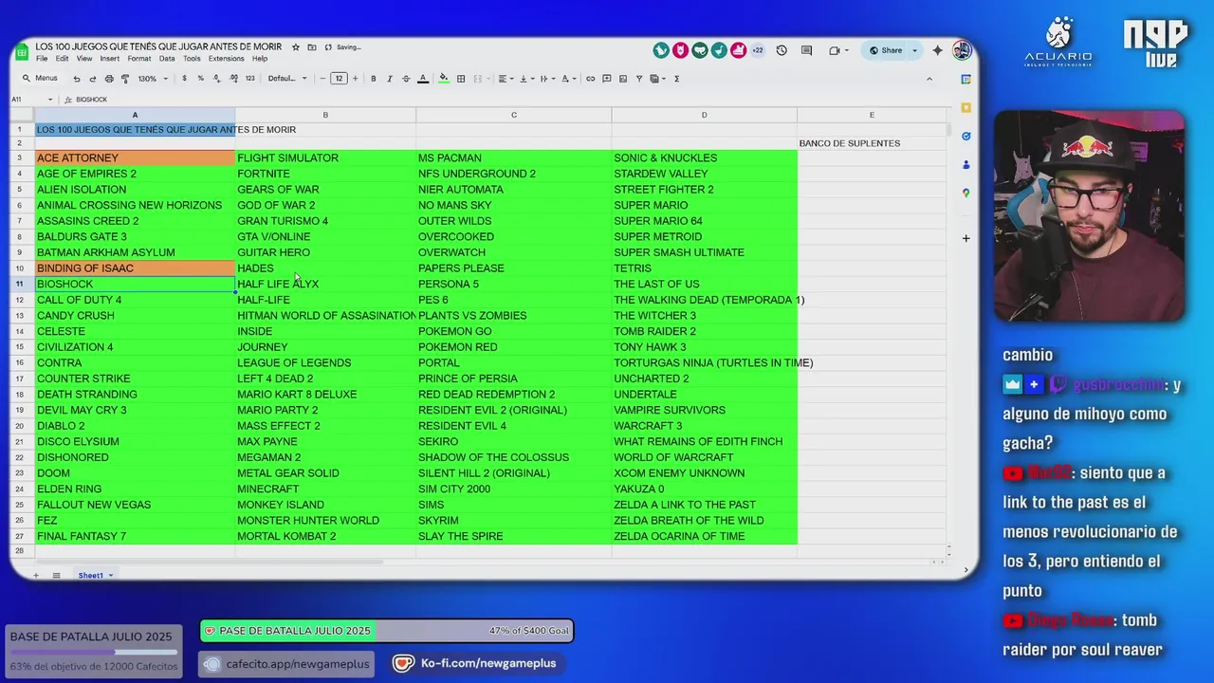Open the all sheets list button
Screen dimensions: 1214x683
pyautogui.click(x=56, y=576)
